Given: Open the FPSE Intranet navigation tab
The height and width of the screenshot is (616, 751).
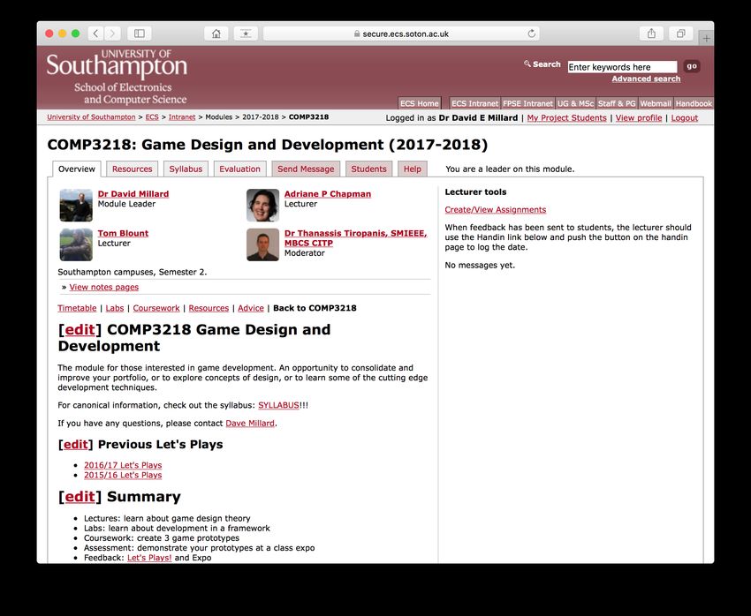Looking at the screenshot, I should tap(527, 103).
